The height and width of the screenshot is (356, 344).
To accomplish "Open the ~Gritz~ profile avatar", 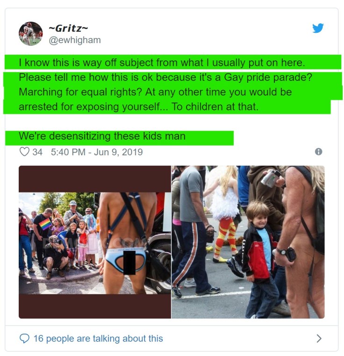I will (31, 34).
